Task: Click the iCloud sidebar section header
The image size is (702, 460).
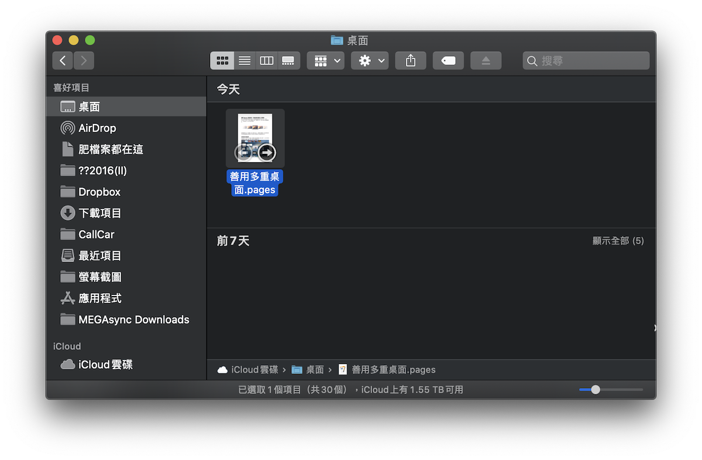Action: [67, 346]
